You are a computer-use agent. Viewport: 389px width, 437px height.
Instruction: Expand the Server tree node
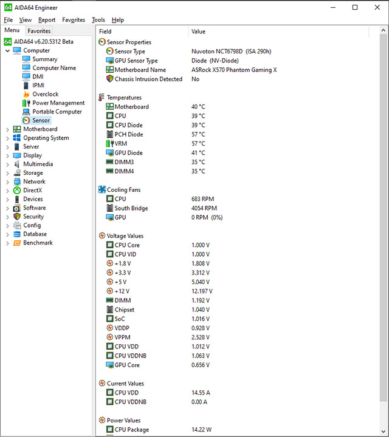[x=7, y=147]
